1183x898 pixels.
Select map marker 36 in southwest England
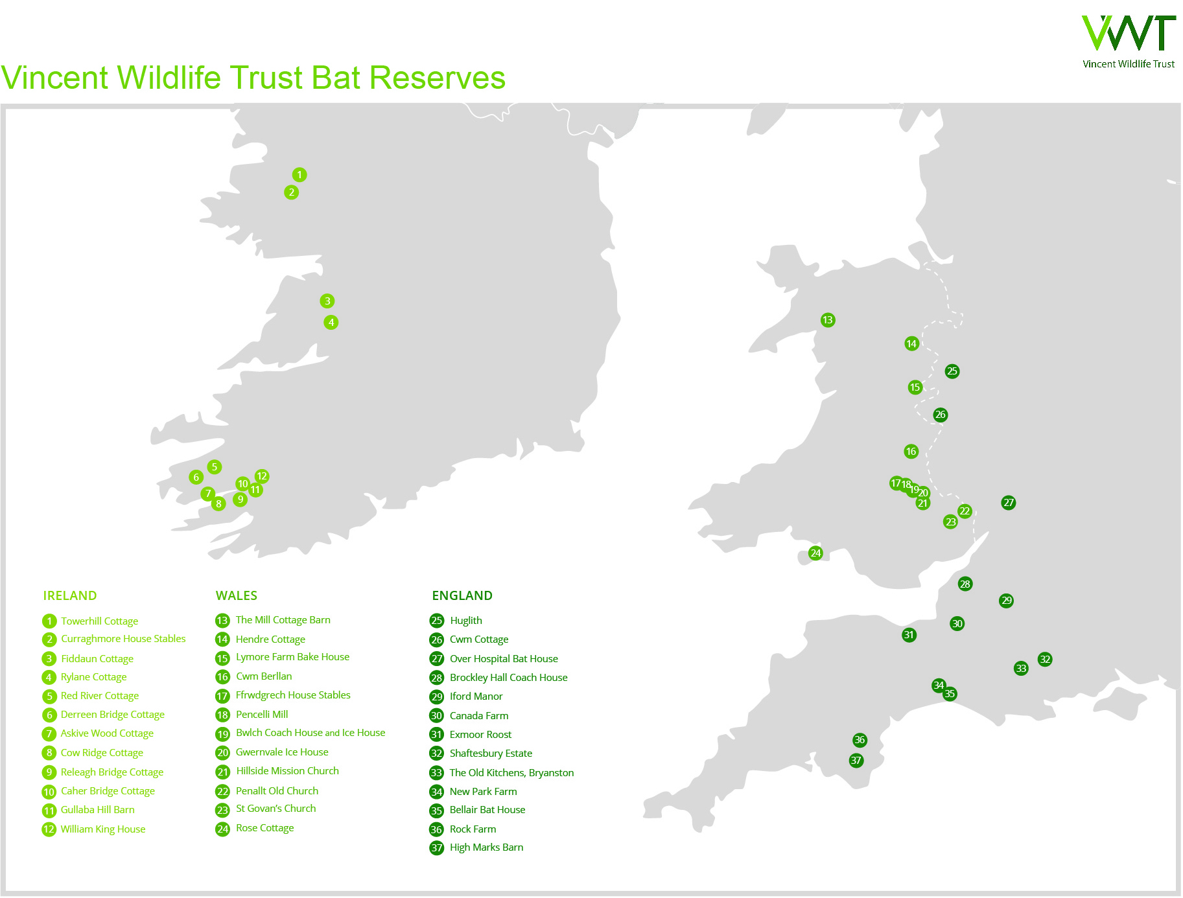click(x=860, y=740)
